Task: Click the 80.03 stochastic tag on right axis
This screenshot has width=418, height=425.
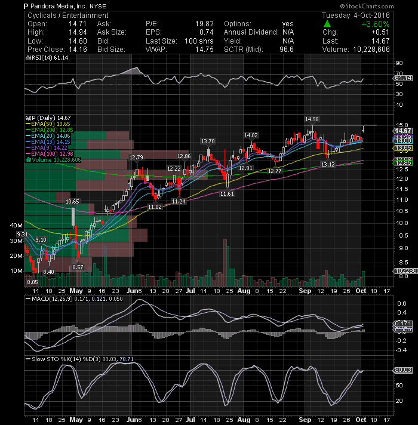Action: [x=403, y=370]
